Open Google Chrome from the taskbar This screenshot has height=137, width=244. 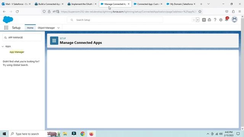(x=83, y=134)
